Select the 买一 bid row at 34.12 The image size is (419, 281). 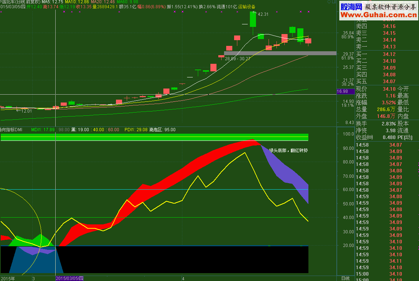(x=376, y=54)
